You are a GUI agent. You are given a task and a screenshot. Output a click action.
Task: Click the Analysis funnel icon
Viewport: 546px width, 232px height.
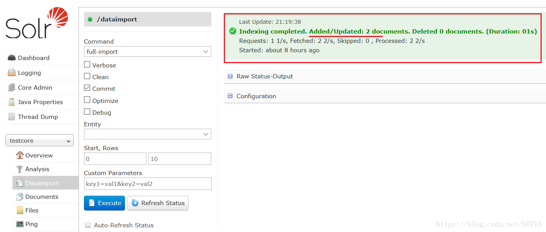[20, 169]
